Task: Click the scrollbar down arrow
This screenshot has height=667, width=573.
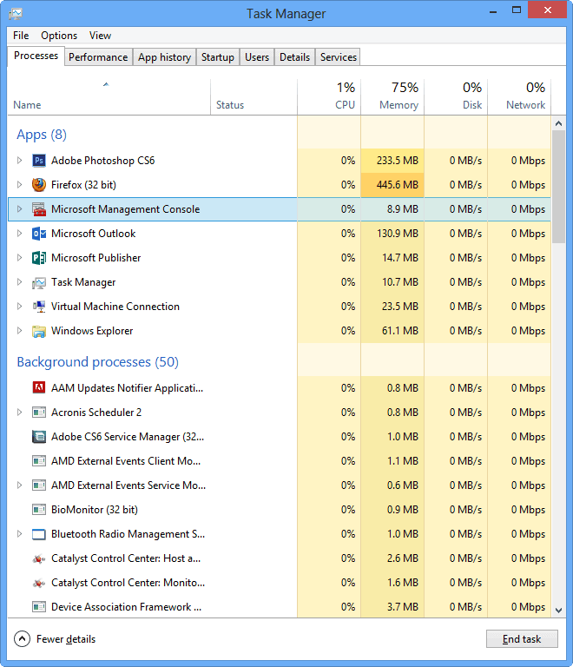Action: (x=558, y=610)
